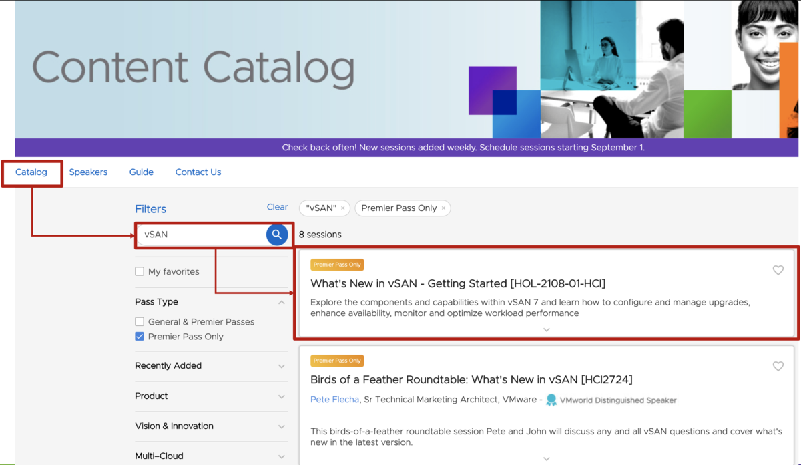This screenshot has height=465, width=801.
Task: Click the Sr Technical Marketing Architect, VMware text
Action: click(450, 400)
